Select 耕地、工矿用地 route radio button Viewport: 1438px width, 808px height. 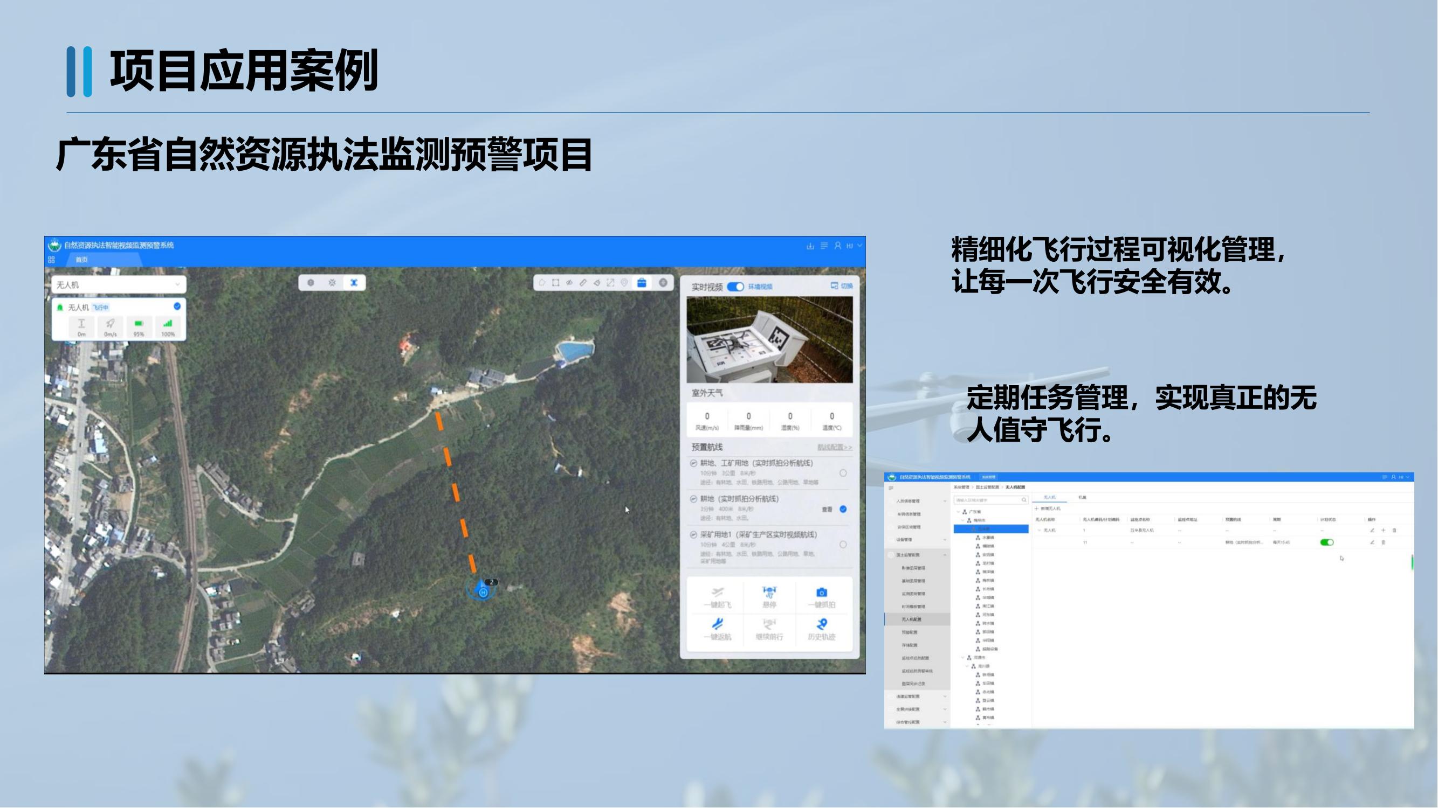click(x=843, y=473)
